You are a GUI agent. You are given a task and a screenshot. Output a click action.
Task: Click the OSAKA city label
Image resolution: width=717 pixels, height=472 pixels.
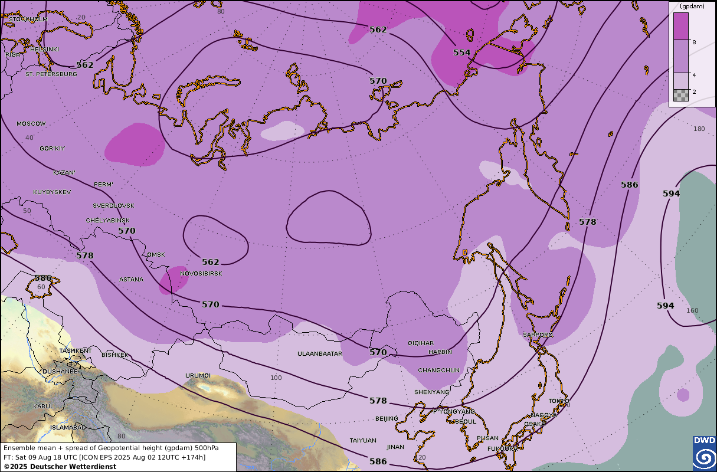pyautogui.click(x=535, y=424)
